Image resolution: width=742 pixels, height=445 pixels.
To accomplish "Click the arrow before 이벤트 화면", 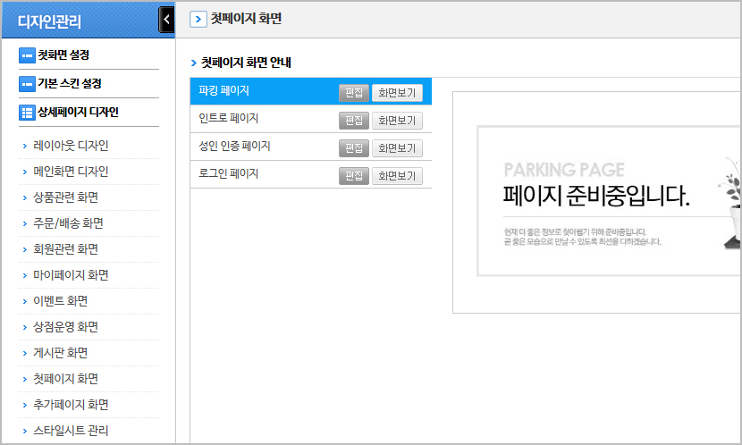I will click(25, 302).
